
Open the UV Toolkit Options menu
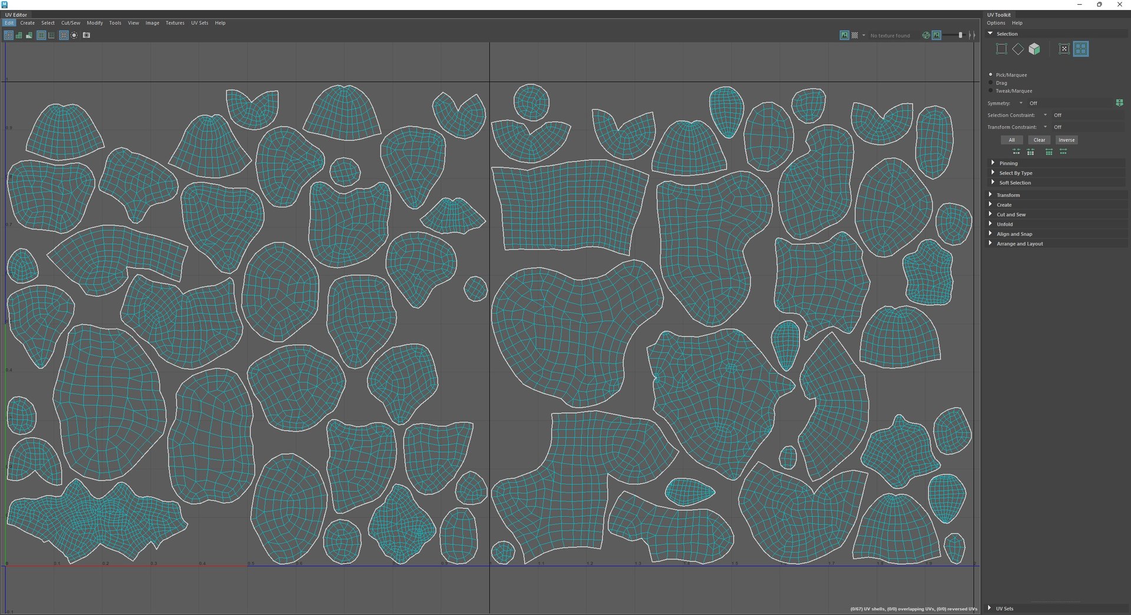pyautogui.click(x=996, y=23)
